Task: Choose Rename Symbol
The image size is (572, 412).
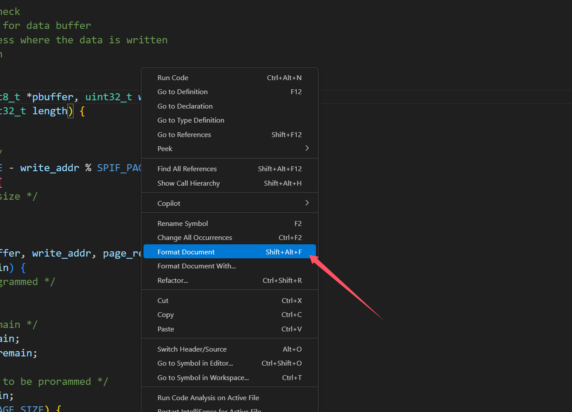Action: pos(182,223)
